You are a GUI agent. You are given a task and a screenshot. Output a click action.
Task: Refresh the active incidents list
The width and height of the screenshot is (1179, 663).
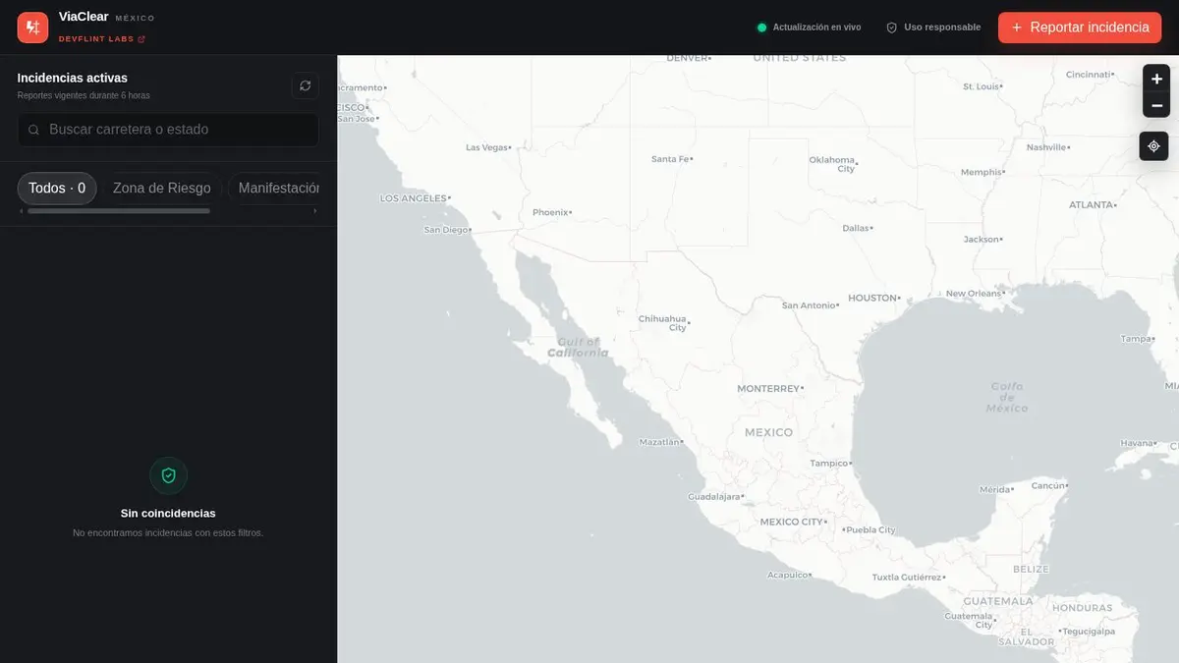pyautogui.click(x=306, y=86)
